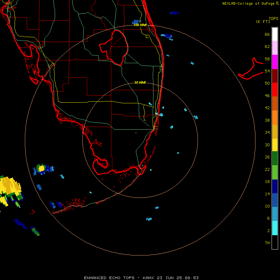Click the '46' legend value

(x=267, y=96)
